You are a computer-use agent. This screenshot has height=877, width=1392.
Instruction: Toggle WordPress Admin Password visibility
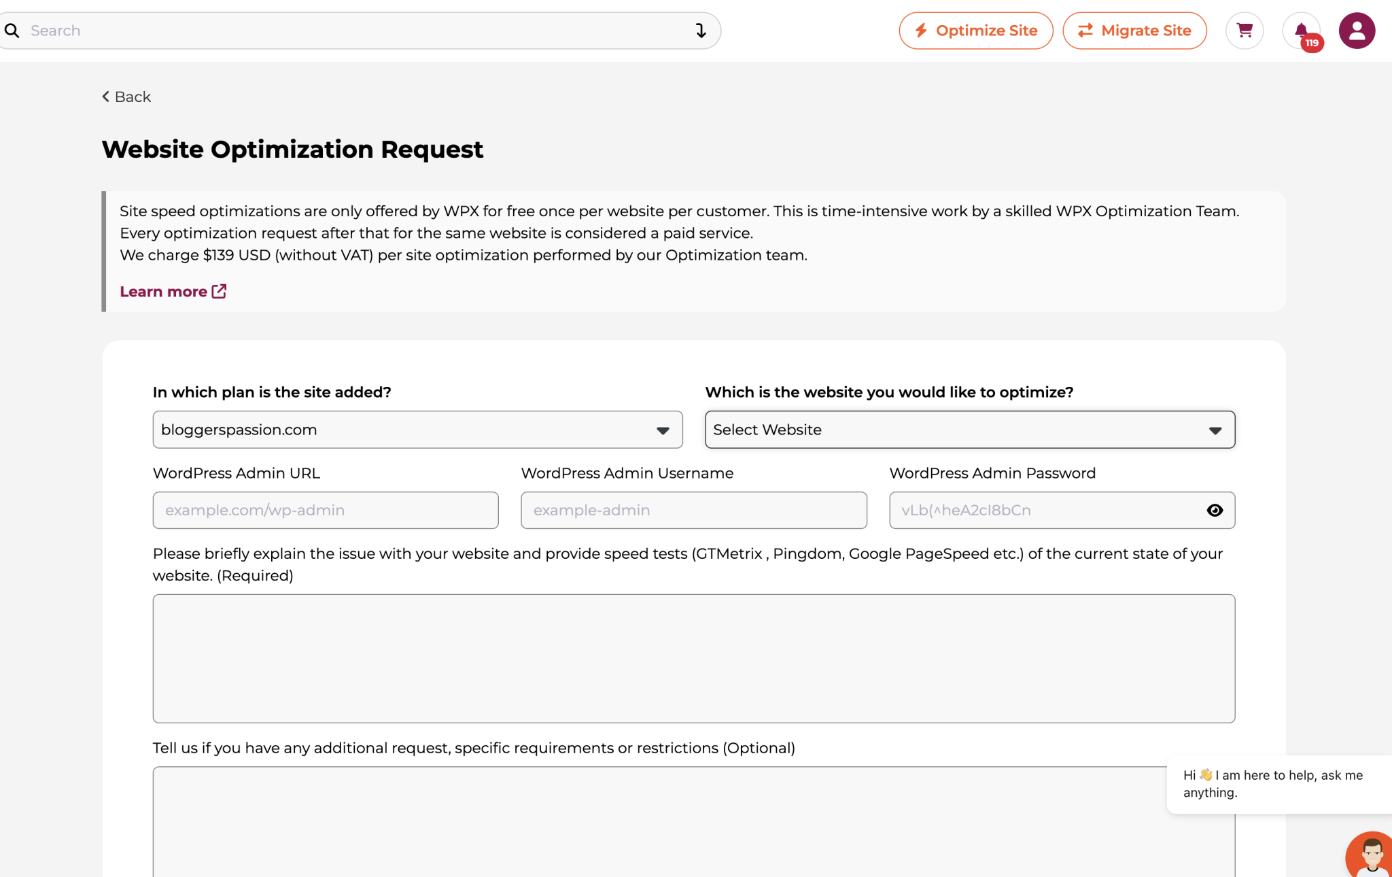coord(1215,510)
